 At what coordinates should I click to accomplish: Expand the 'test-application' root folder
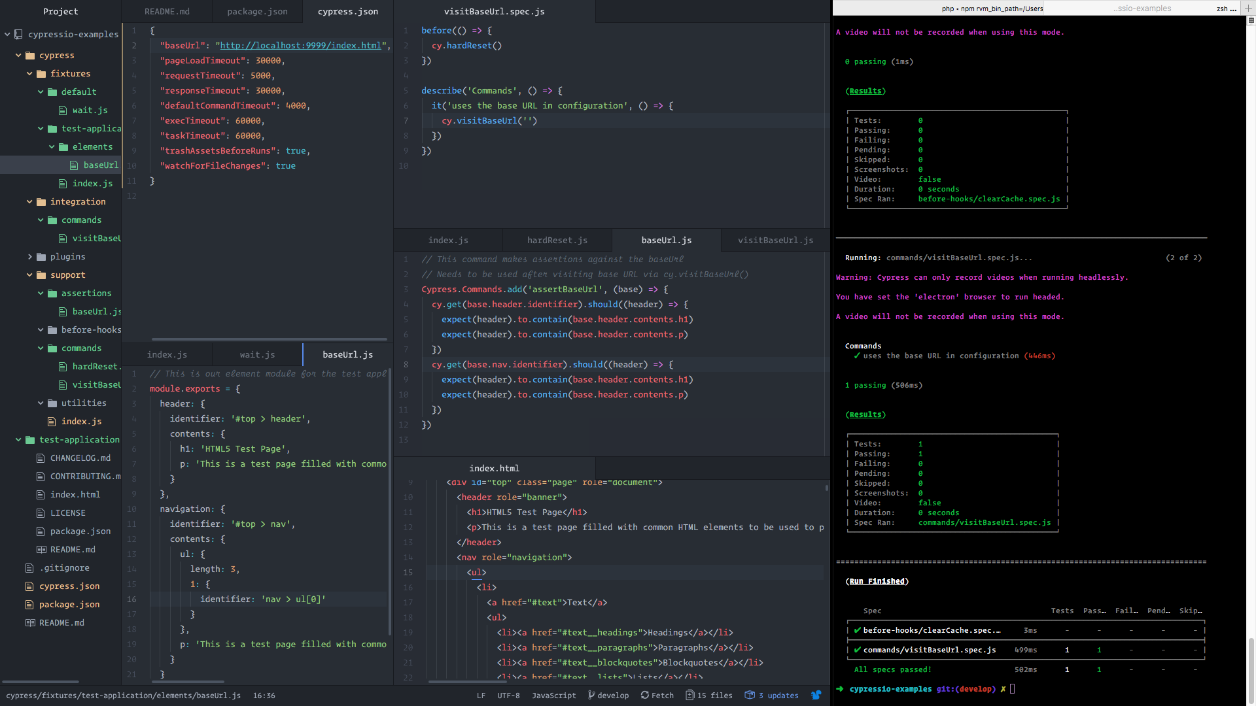[x=19, y=440]
